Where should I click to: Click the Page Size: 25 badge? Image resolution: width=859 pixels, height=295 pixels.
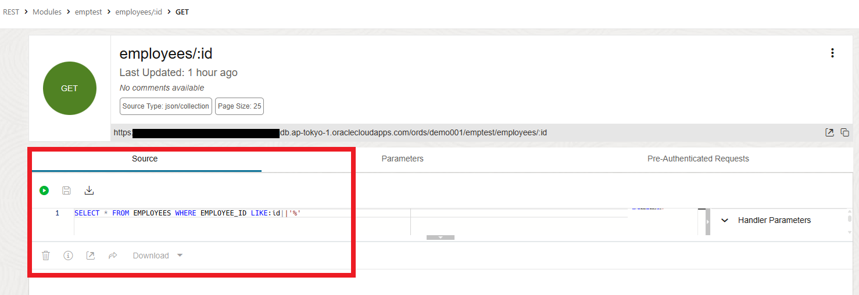[x=239, y=106]
